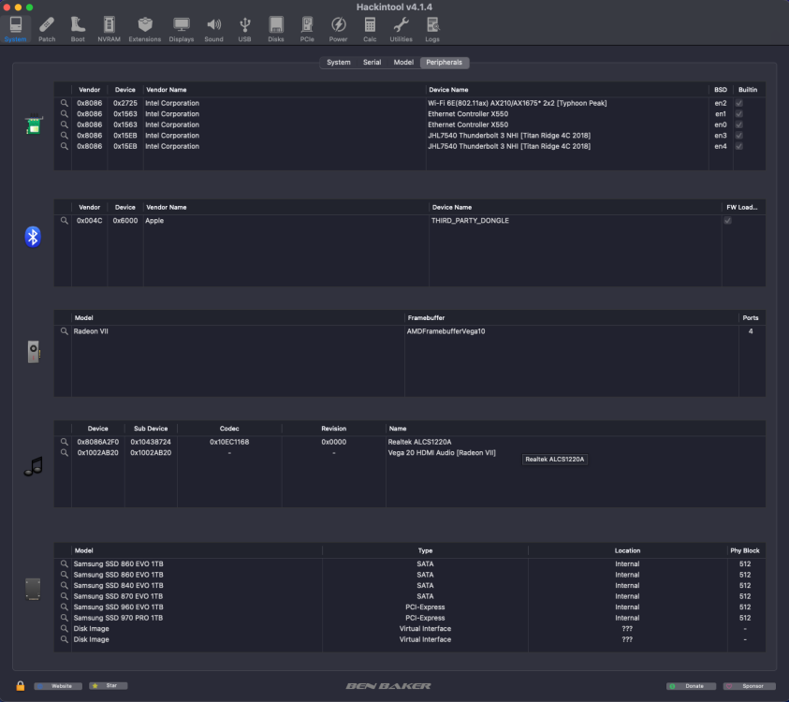Open the NVRAM toolbar section
This screenshot has width=789, height=702.
click(x=109, y=29)
